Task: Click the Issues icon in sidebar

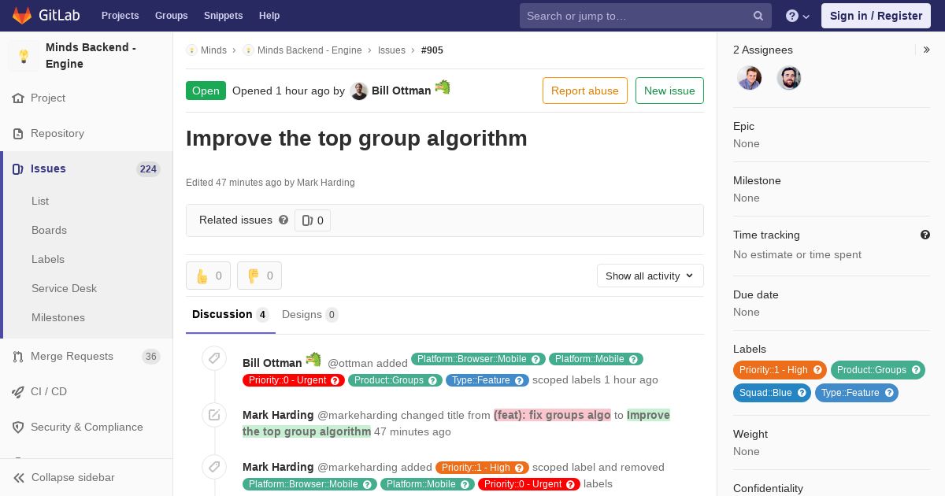Action: pyautogui.click(x=18, y=169)
